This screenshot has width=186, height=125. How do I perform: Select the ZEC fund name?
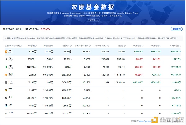pos(10,89)
